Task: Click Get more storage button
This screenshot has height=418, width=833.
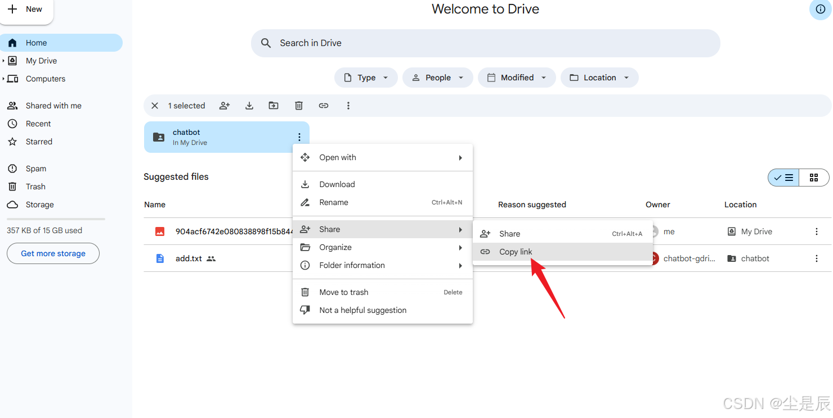Action: pyautogui.click(x=53, y=253)
